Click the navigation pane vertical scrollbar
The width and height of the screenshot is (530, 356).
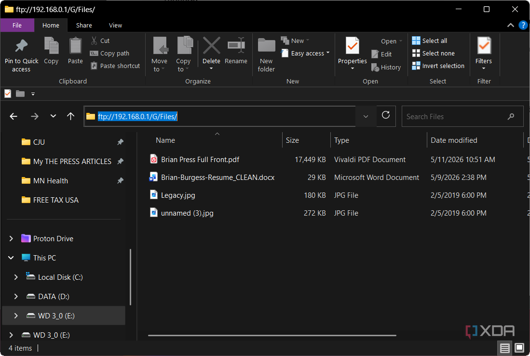coord(131,277)
